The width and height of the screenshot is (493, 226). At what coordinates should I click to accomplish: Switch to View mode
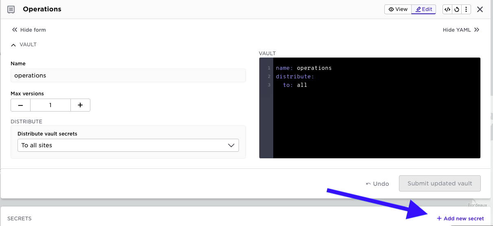(398, 9)
